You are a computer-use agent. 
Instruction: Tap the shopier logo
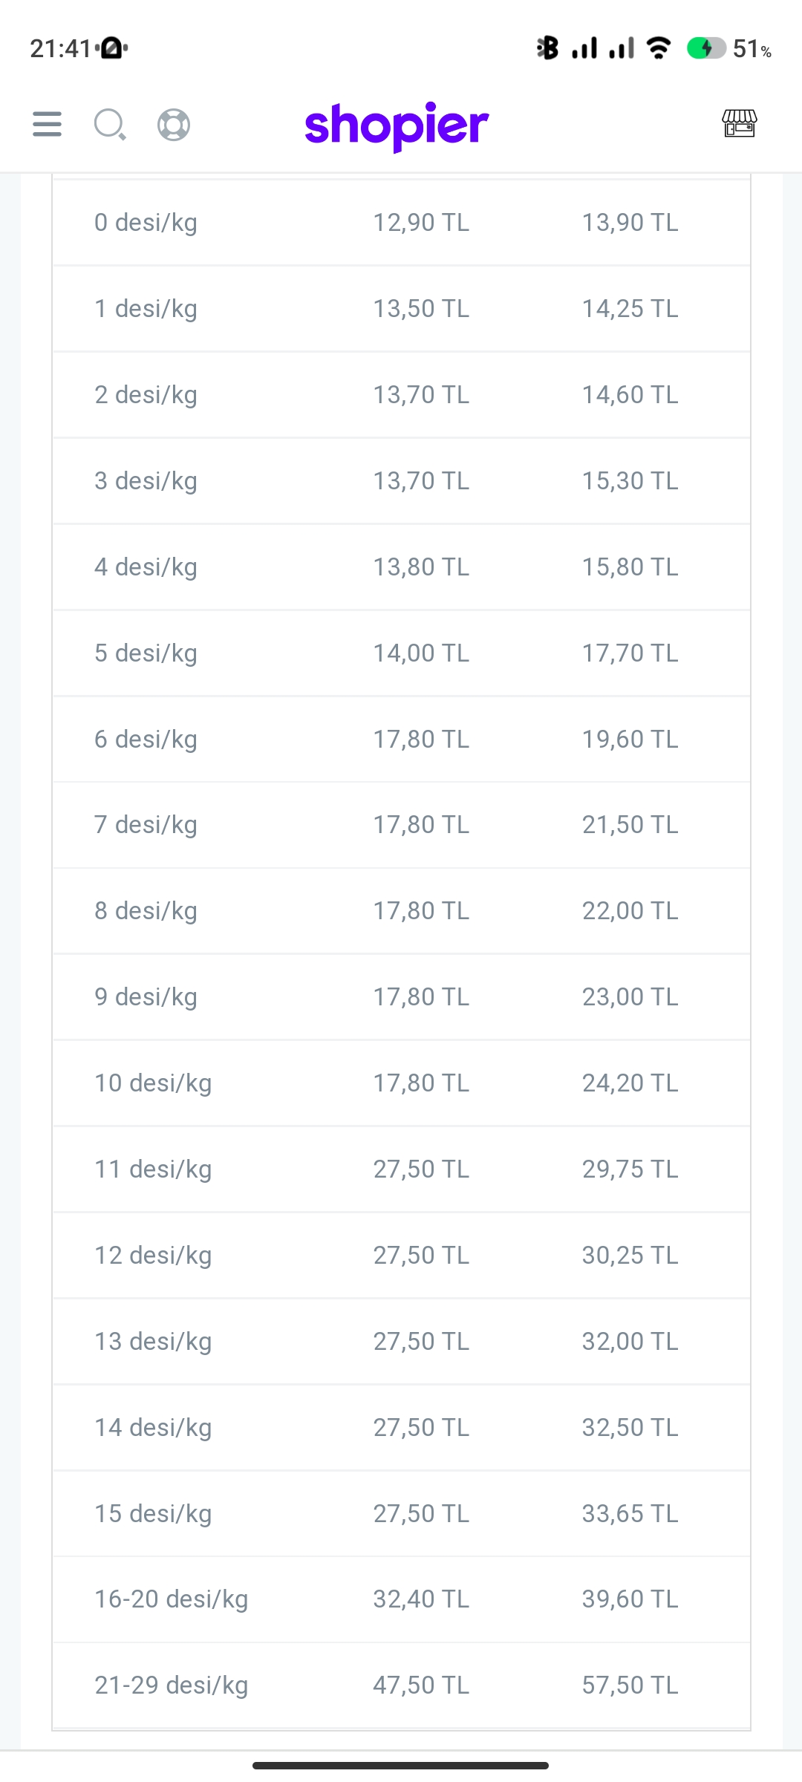(x=397, y=125)
